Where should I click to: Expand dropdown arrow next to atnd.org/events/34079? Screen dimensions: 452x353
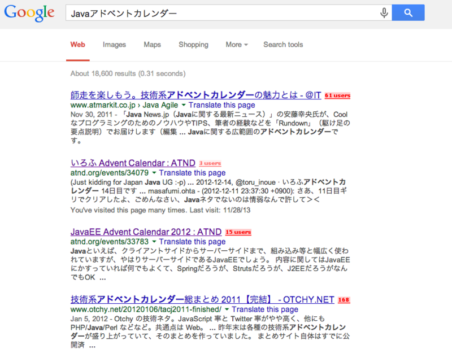click(154, 173)
